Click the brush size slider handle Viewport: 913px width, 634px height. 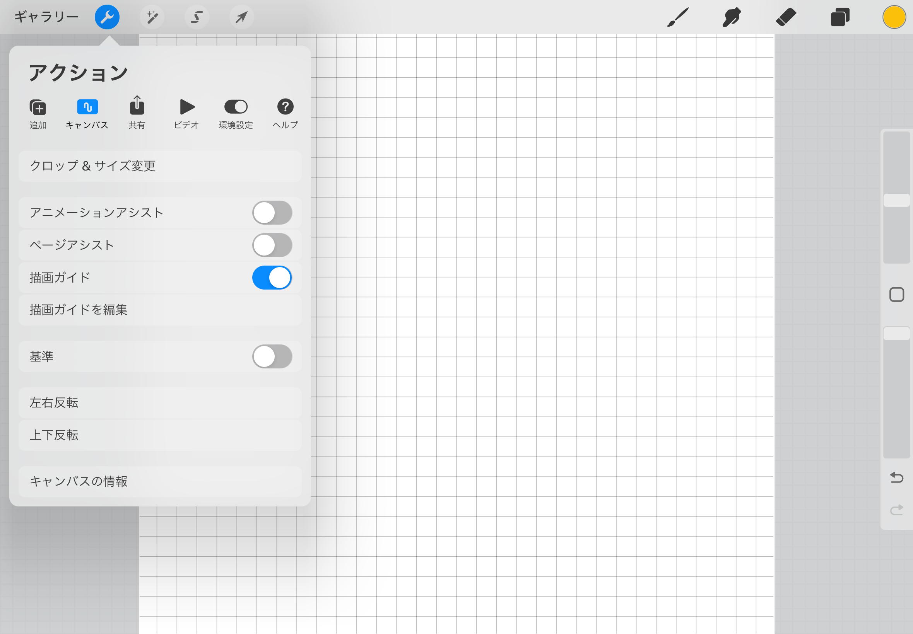coord(896,200)
